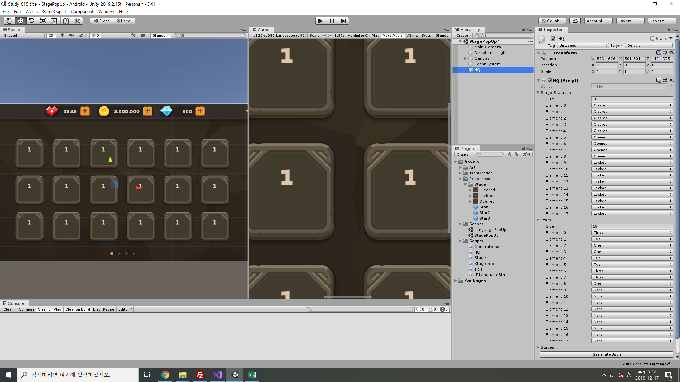This screenshot has height=382, width=680.
Task: Click the Generate Json button
Action: click(606, 354)
